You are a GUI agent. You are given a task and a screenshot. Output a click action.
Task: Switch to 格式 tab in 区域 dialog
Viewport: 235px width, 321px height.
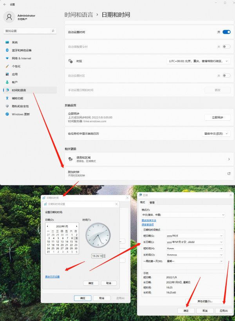tap(142, 202)
